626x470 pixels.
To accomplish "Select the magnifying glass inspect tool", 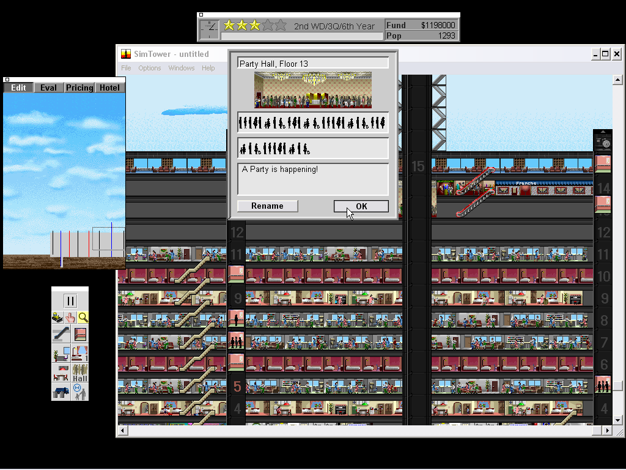I will [x=83, y=318].
